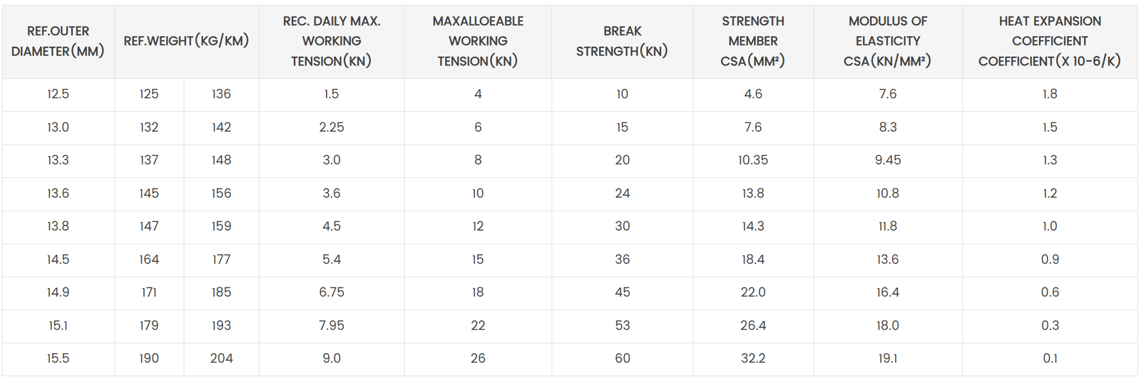Viewport: 1141px width, 378px height.
Task: Click the 53 break strength cell
Action: 623,325
